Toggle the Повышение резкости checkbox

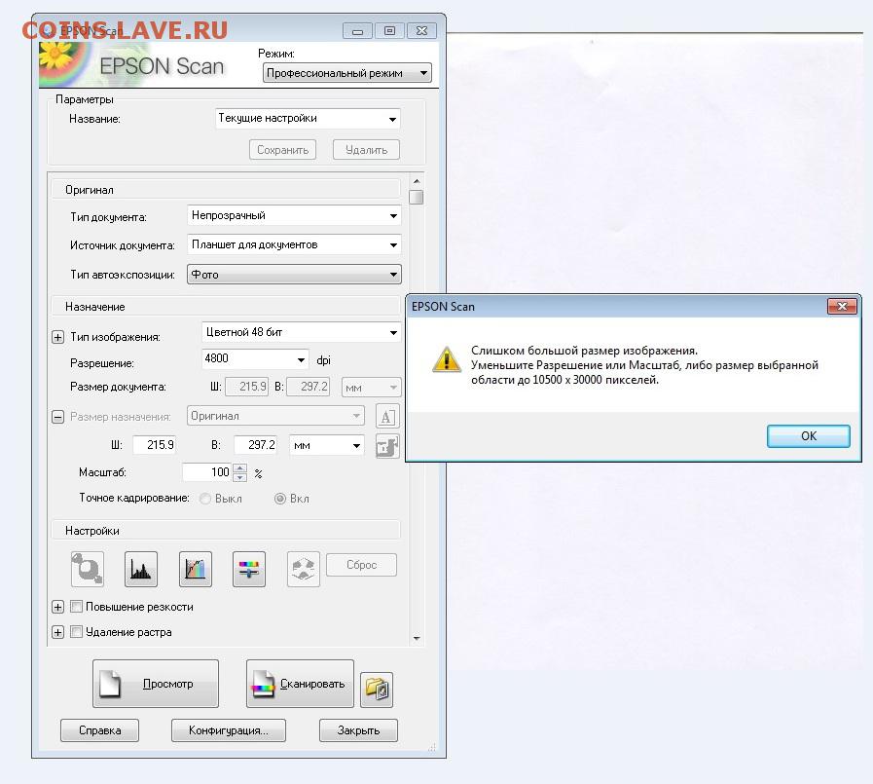coord(77,606)
